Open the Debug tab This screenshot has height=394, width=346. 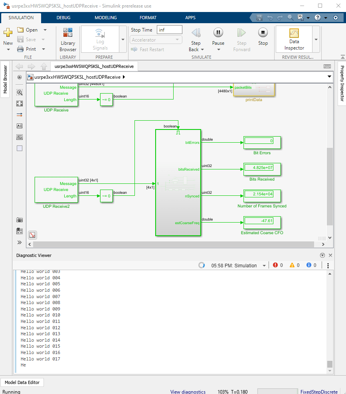coord(63,18)
